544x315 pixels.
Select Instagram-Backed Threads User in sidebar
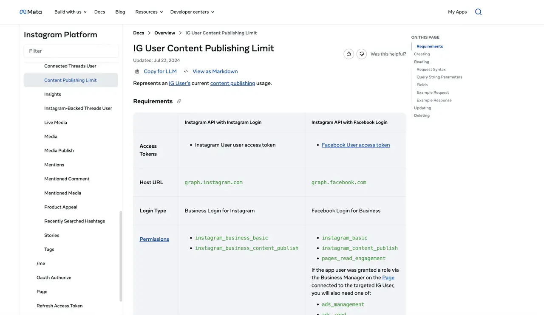point(78,108)
